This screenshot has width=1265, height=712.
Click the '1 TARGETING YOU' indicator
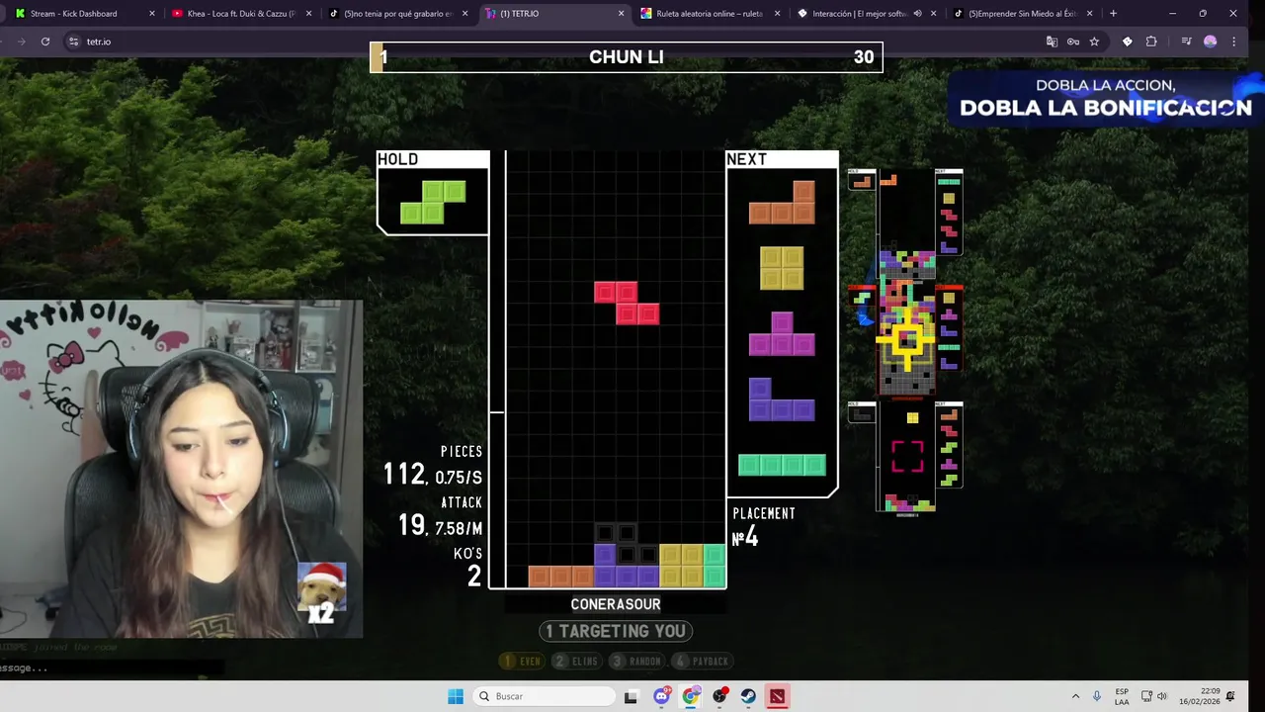[x=616, y=631]
